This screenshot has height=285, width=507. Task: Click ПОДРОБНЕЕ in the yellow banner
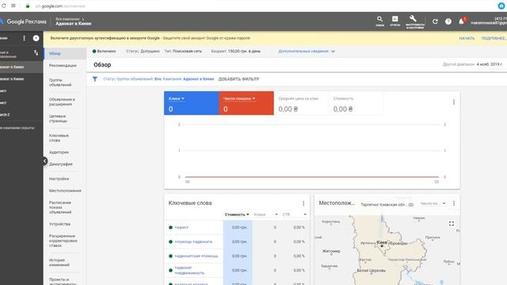click(x=494, y=39)
